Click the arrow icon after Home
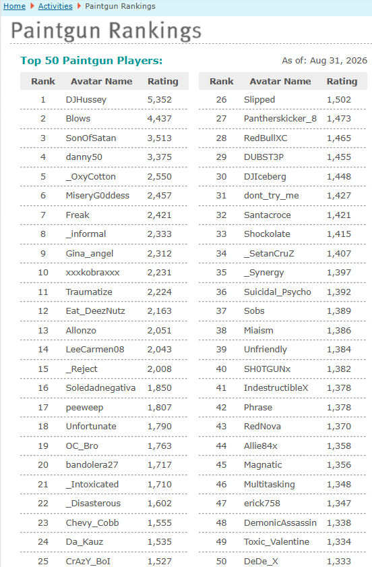Screen dimensions: 372x567 (32, 6)
